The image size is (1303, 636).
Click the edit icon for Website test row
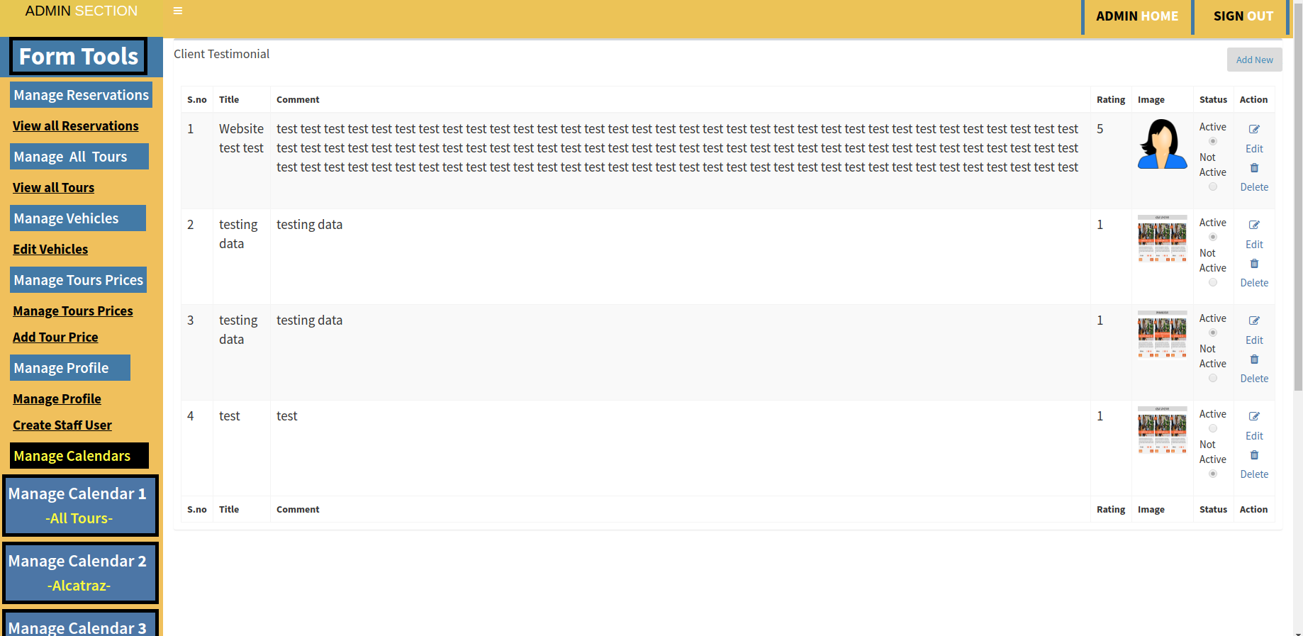click(x=1254, y=129)
